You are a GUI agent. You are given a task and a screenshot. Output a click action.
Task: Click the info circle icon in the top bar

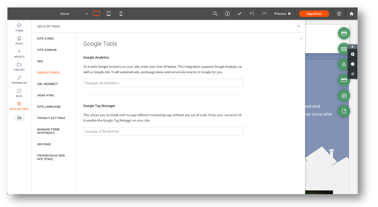[x=227, y=14]
